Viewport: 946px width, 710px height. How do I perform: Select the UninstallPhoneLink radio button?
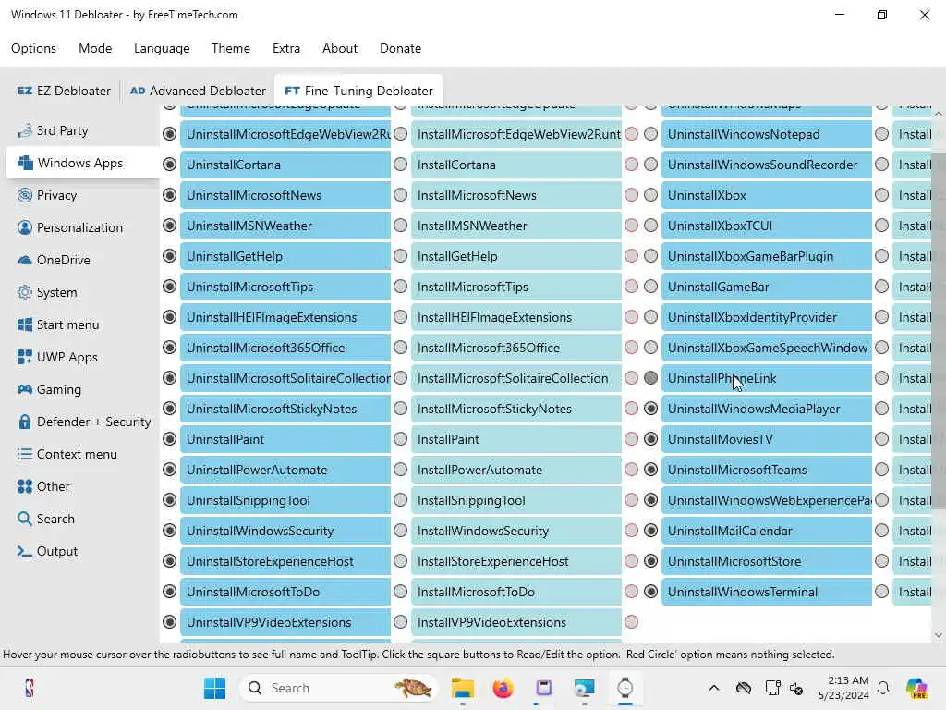[651, 378]
